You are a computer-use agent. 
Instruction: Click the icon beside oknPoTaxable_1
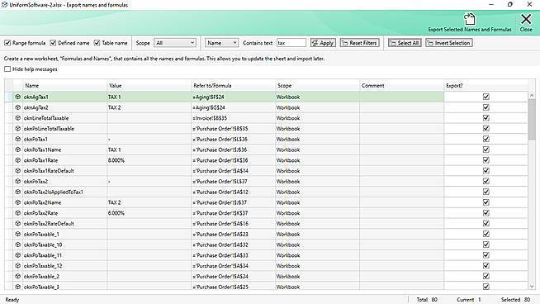click(x=18, y=234)
